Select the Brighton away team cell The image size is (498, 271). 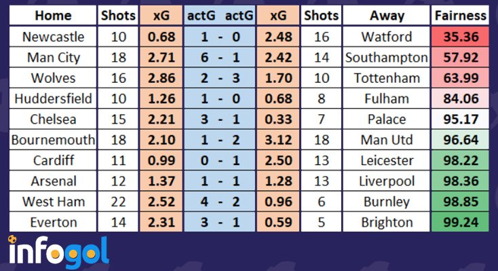click(x=386, y=222)
